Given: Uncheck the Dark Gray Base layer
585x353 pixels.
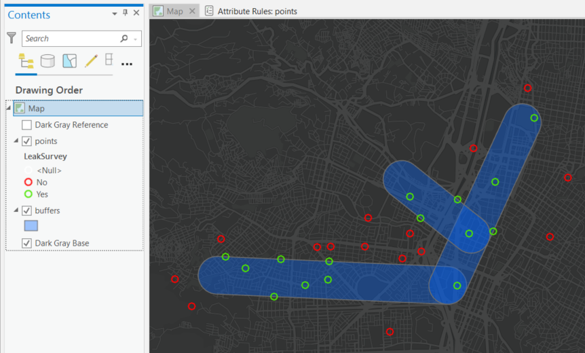Looking at the screenshot, I should point(26,243).
